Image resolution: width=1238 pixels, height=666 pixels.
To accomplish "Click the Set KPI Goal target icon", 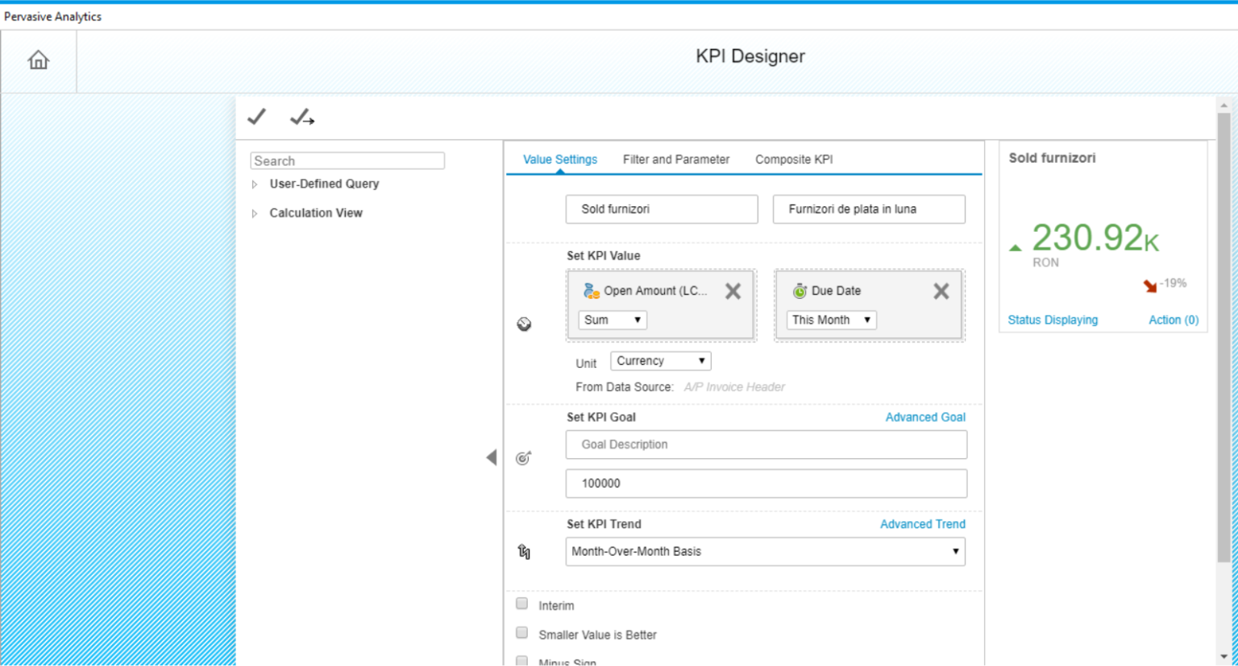I will click(x=524, y=457).
